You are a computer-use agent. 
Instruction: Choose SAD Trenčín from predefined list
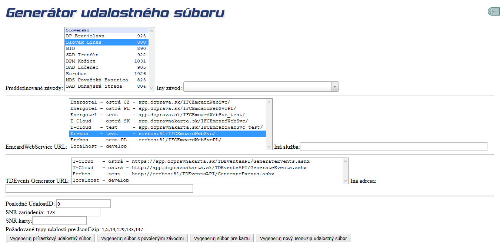(106, 55)
